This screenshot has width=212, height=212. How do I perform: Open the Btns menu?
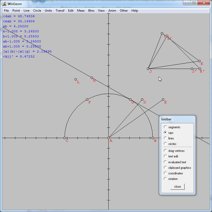(x=91, y=11)
